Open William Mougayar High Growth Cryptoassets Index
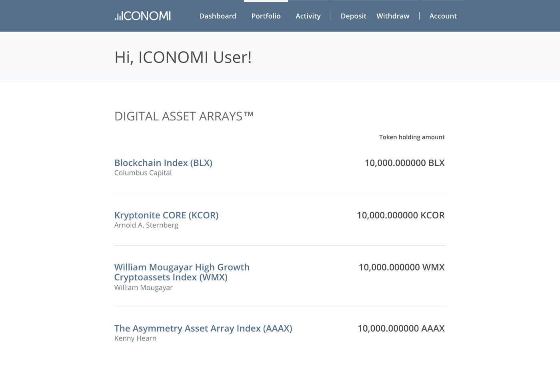This screenshot has height=368, width=560. tap(182, 272)
